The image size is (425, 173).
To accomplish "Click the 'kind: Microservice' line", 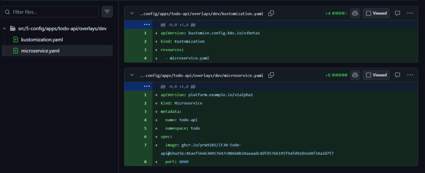I will click(181, 103).
